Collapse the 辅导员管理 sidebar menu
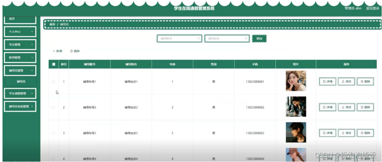Screen dimensions: 382x162 20,70
